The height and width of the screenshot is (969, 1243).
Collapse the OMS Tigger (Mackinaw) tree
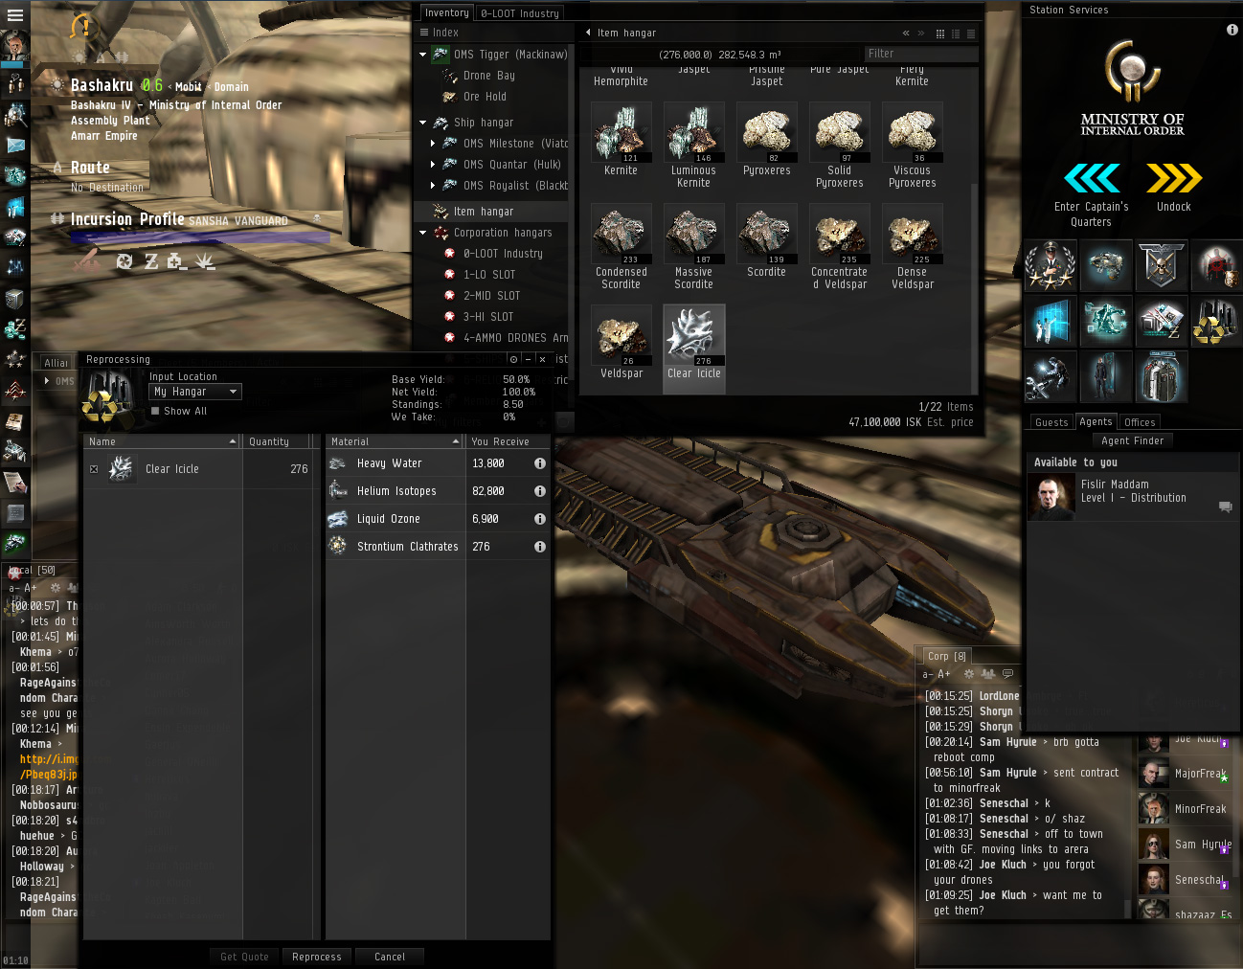[x=423, y=55]
